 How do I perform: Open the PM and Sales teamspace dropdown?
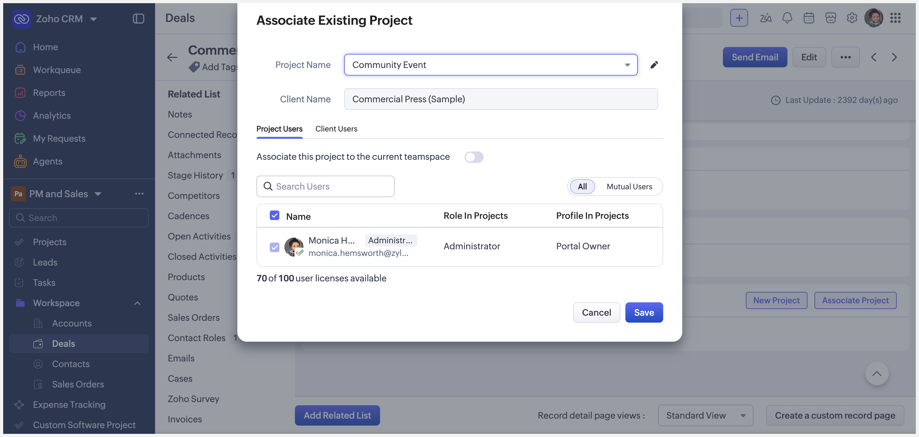(98, 193)
